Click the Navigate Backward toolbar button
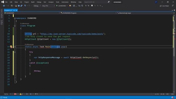176x99 pixels. click(4, 6)
